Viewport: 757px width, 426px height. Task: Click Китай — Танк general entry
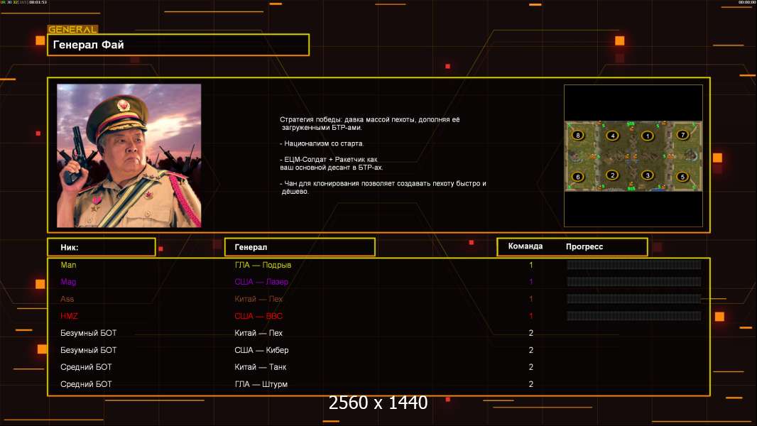[x=261, y=367]
